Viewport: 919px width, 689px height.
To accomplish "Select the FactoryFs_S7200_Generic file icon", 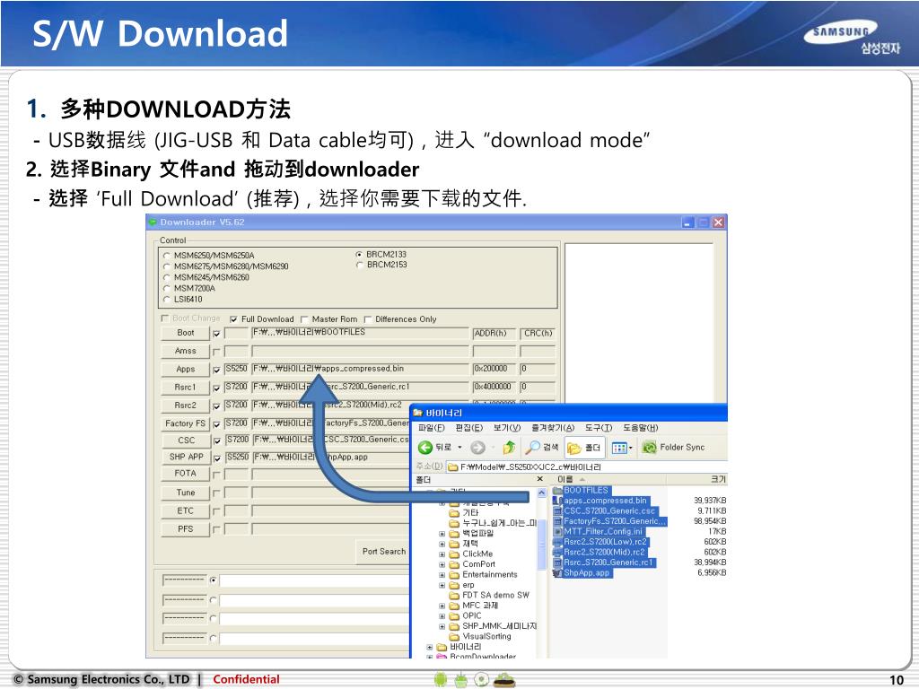I will click(x=557, y=521).
